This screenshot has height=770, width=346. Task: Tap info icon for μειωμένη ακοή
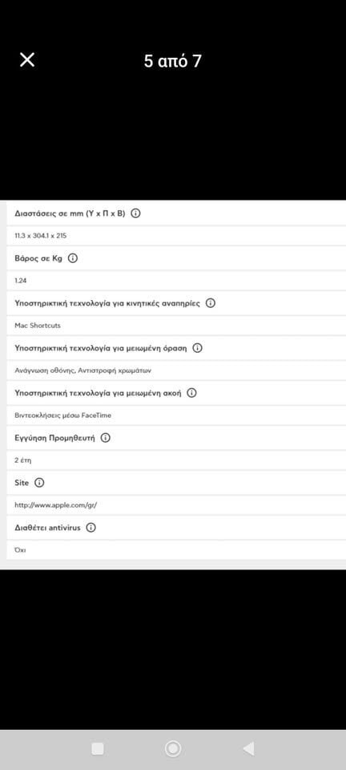pos(192,393)
